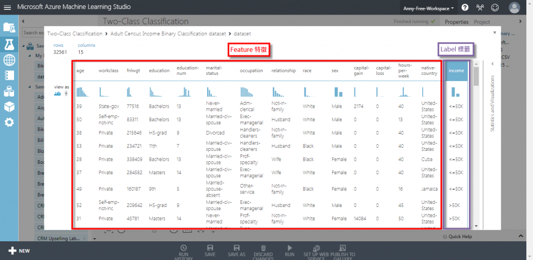Collapse the Statistics and Visualizations panel chevron
The image size is (533, 260).
click(x=492, y=64)
